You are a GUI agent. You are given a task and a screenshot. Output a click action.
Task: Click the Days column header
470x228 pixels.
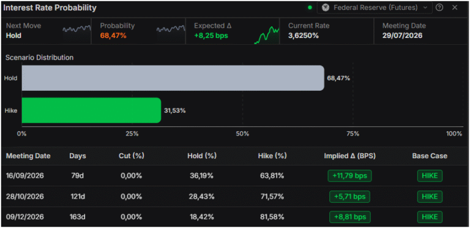pos(78,156)
